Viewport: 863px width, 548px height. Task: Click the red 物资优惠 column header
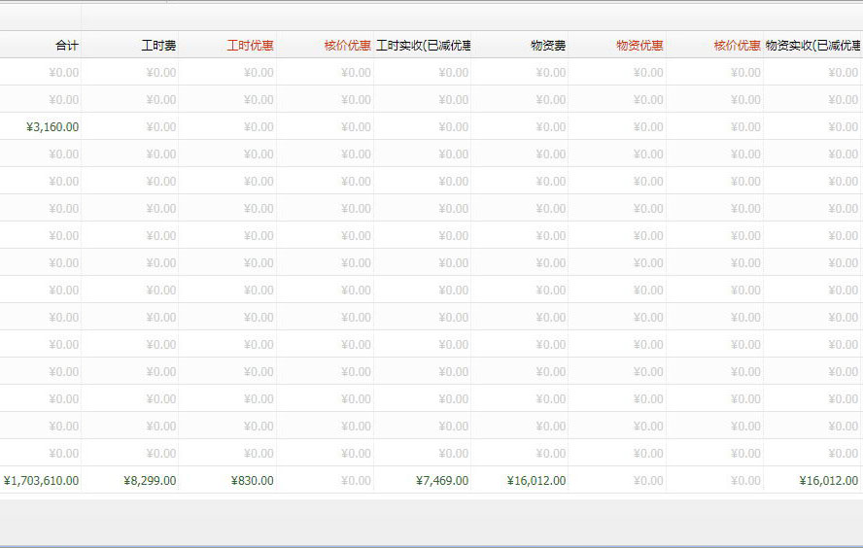639,45
